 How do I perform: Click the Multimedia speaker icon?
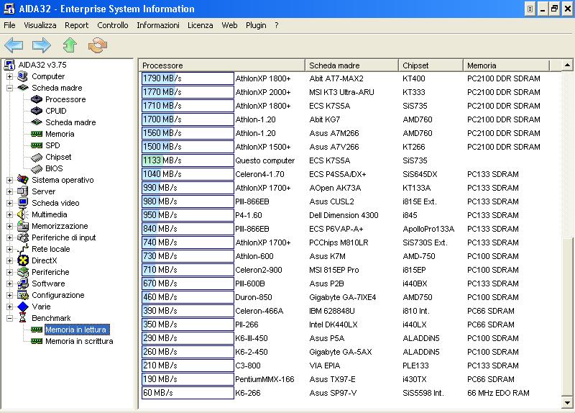(x=23, y=214)
